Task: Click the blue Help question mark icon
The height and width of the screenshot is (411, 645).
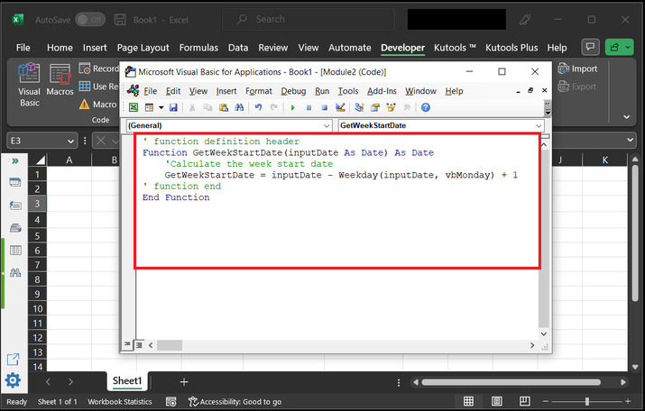Action: click(426, 107)
